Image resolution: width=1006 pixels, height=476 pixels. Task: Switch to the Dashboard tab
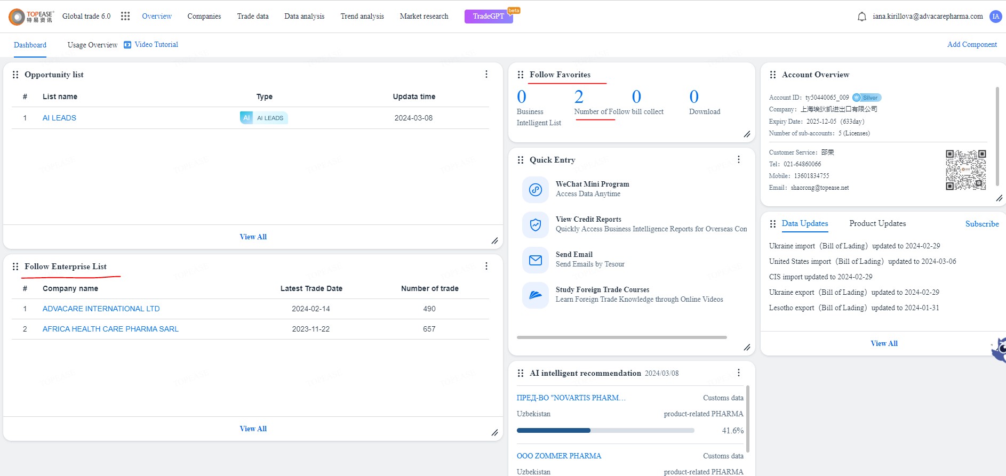coord(30,45)
